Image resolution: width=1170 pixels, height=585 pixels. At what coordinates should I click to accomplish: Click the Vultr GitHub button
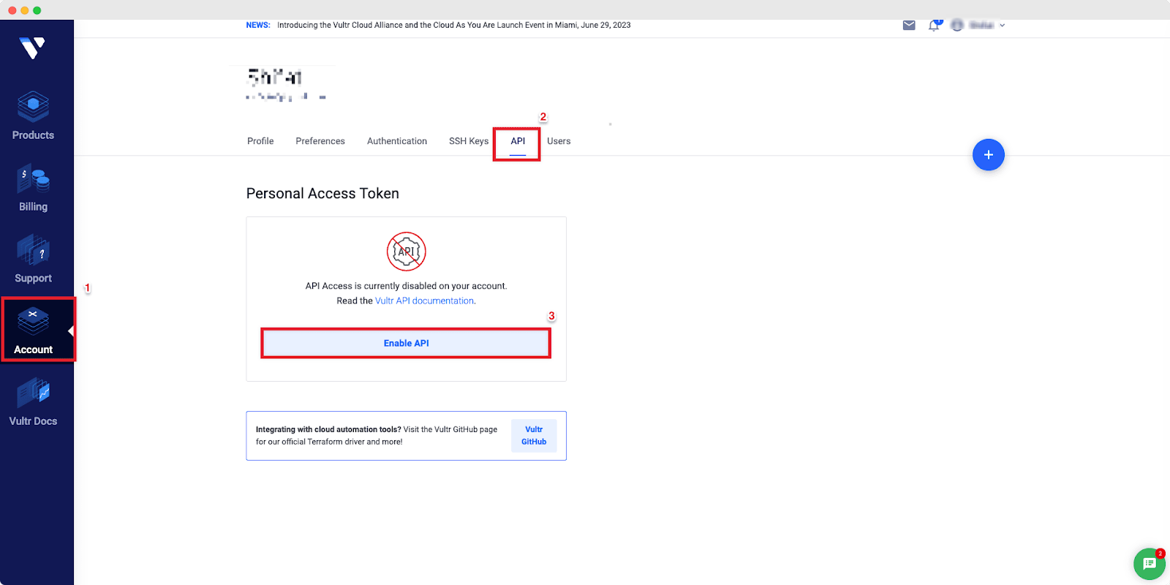(x=534, y=436)
